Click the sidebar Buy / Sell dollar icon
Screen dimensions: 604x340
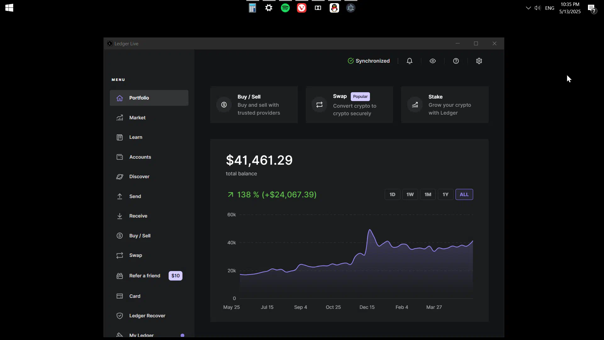coord(120,236)
